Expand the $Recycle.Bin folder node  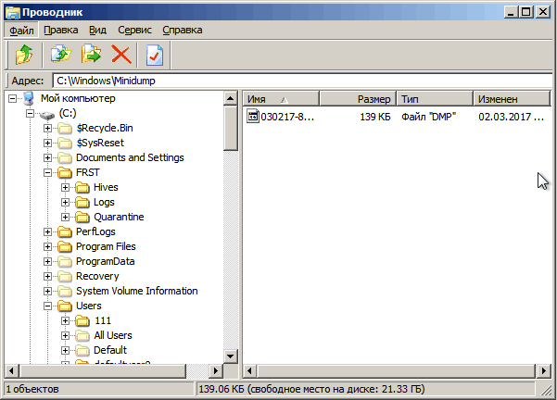coord(47,128)
